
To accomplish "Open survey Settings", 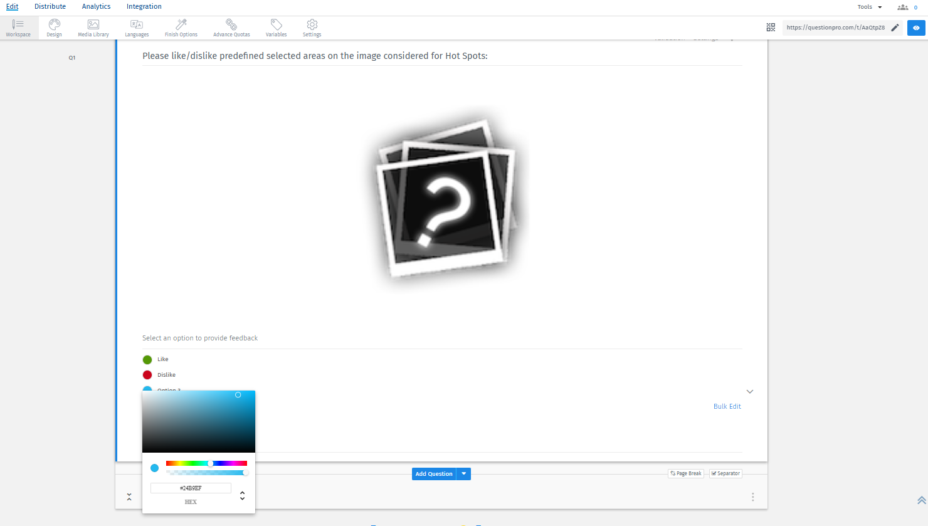I will coord(312,28).
